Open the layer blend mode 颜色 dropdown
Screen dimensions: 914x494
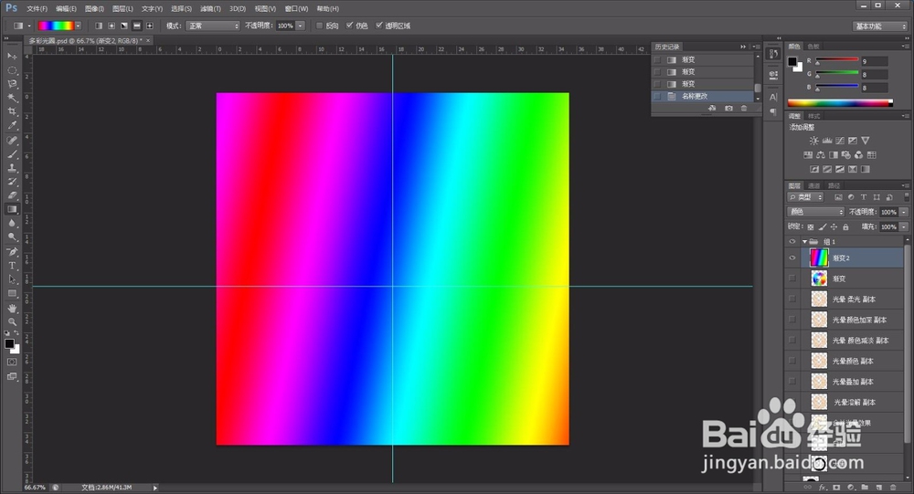pyautogui.click(x=815, y=212)
